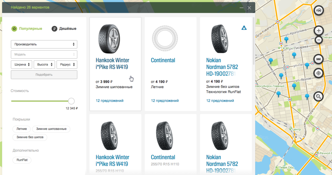
Task: Open the Ширина dropdown
Action: point(21,64)
